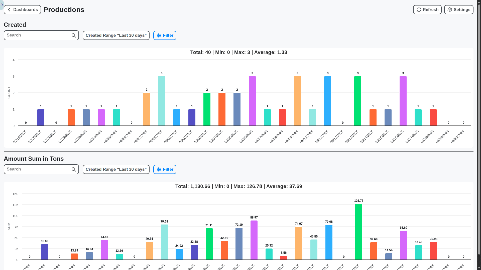This screenshot has width=481, height=270.
Task: Click the sidebar expand arrow at top left
Action: tap(2, 5)
